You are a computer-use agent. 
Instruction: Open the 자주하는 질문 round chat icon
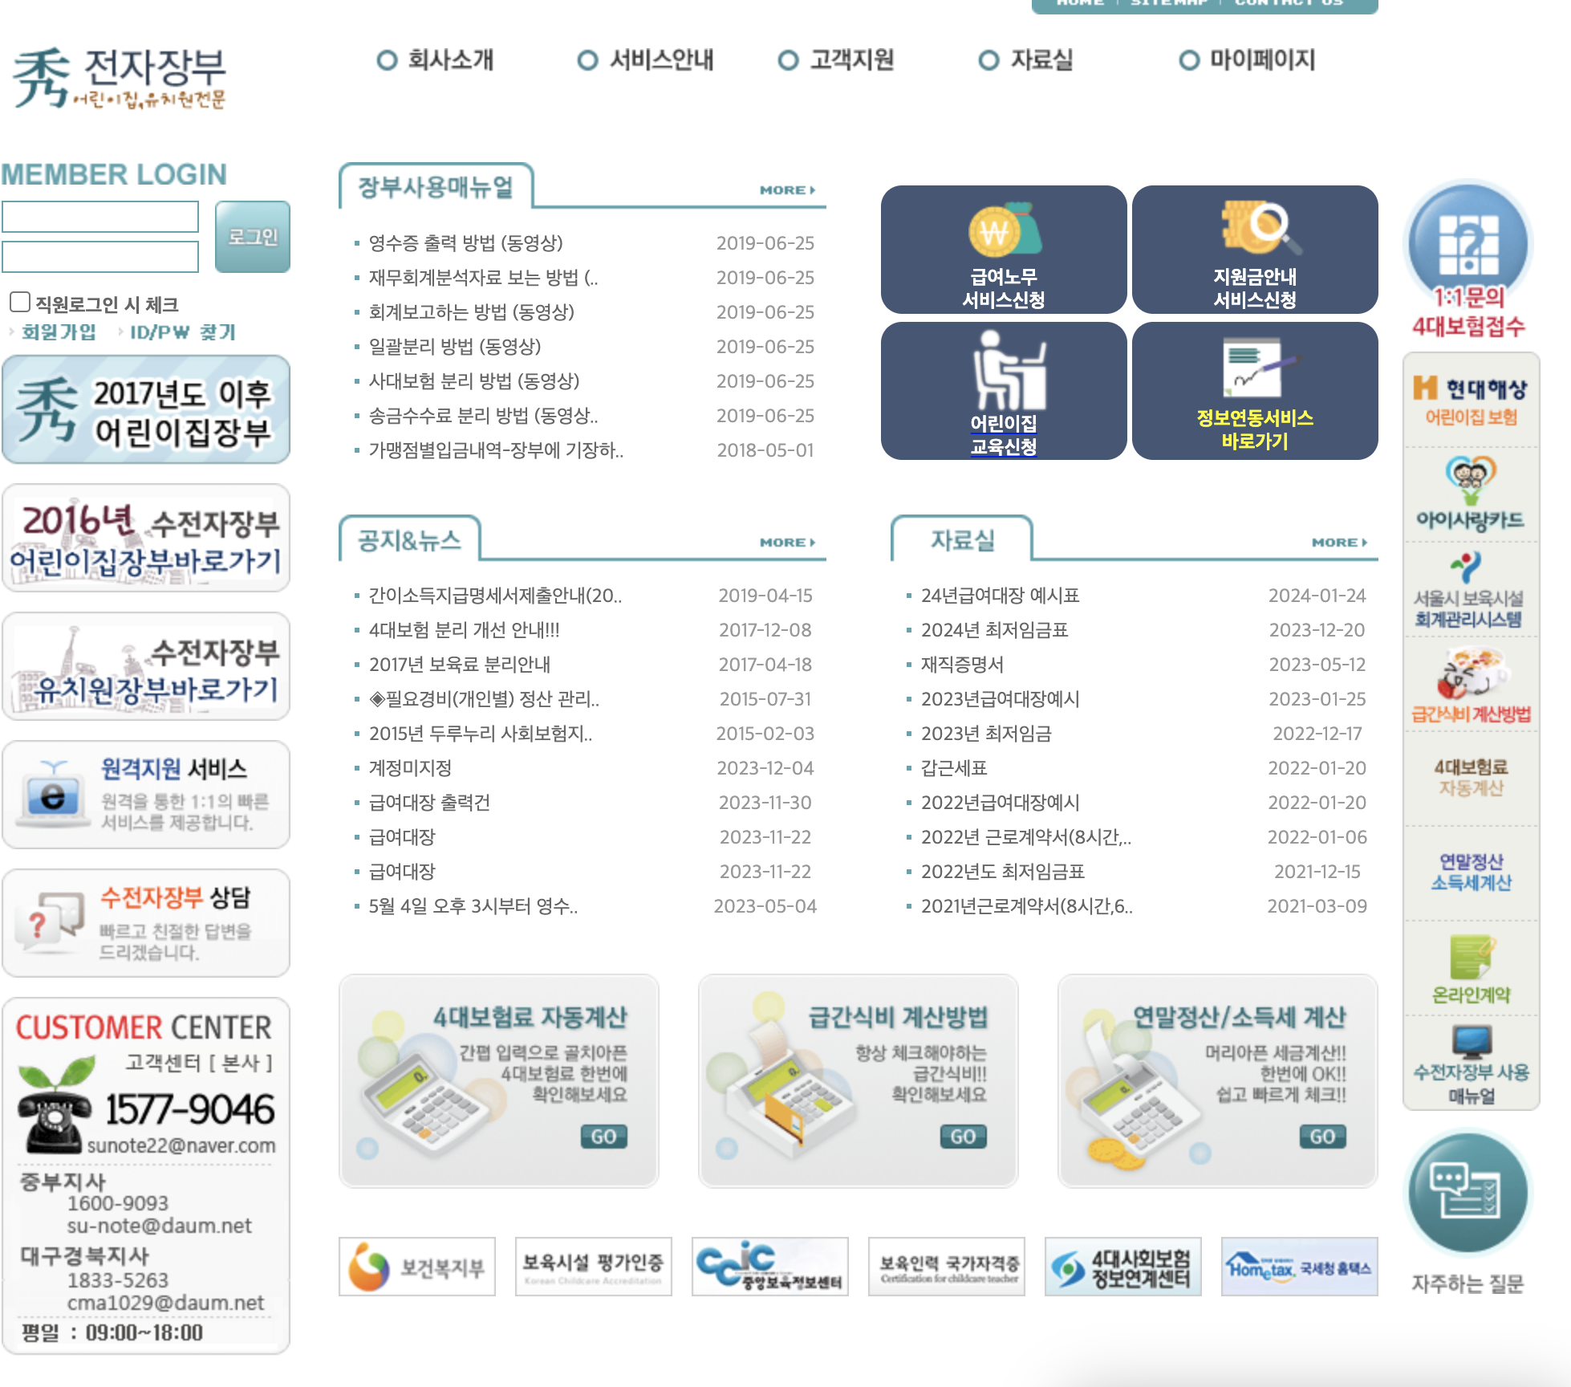1468,1191
